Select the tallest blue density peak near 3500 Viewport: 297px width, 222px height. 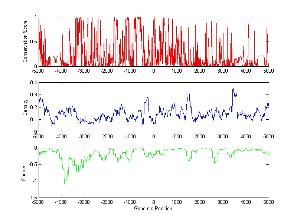tap(233, 88)
